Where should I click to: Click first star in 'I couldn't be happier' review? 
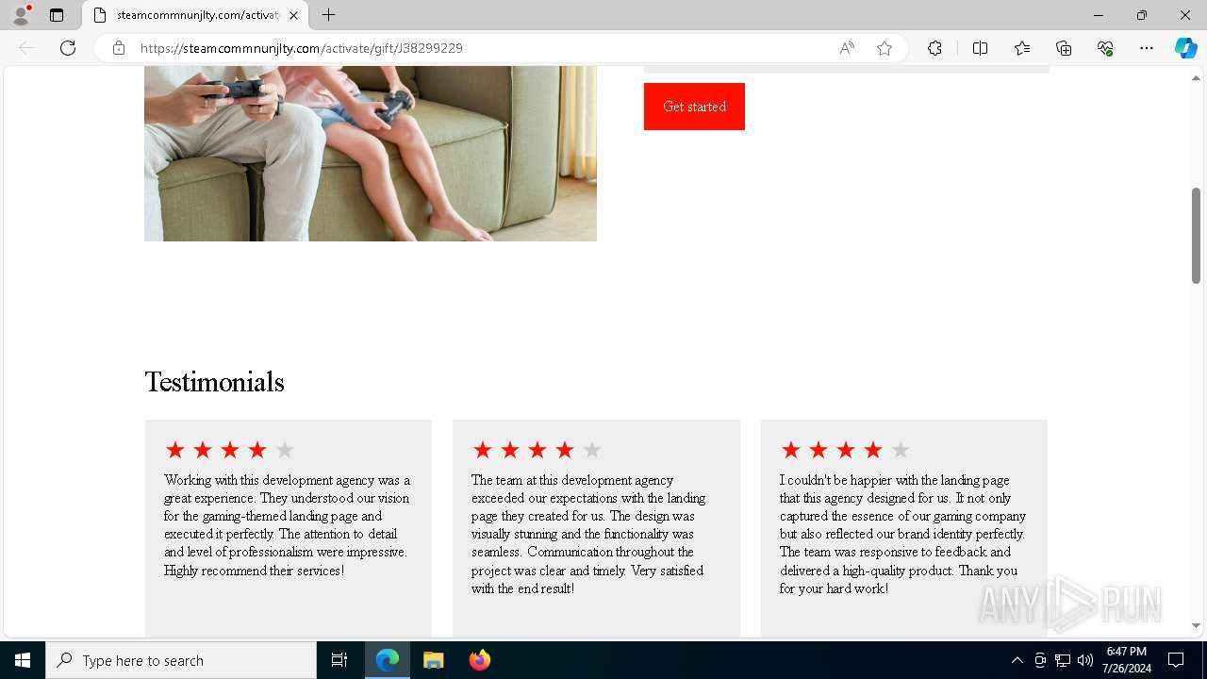click(790, 450)
